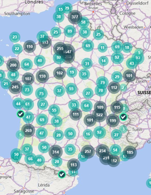
Task: Click the 234 cluster near Marseille
Action: click(x=102, y=151)
